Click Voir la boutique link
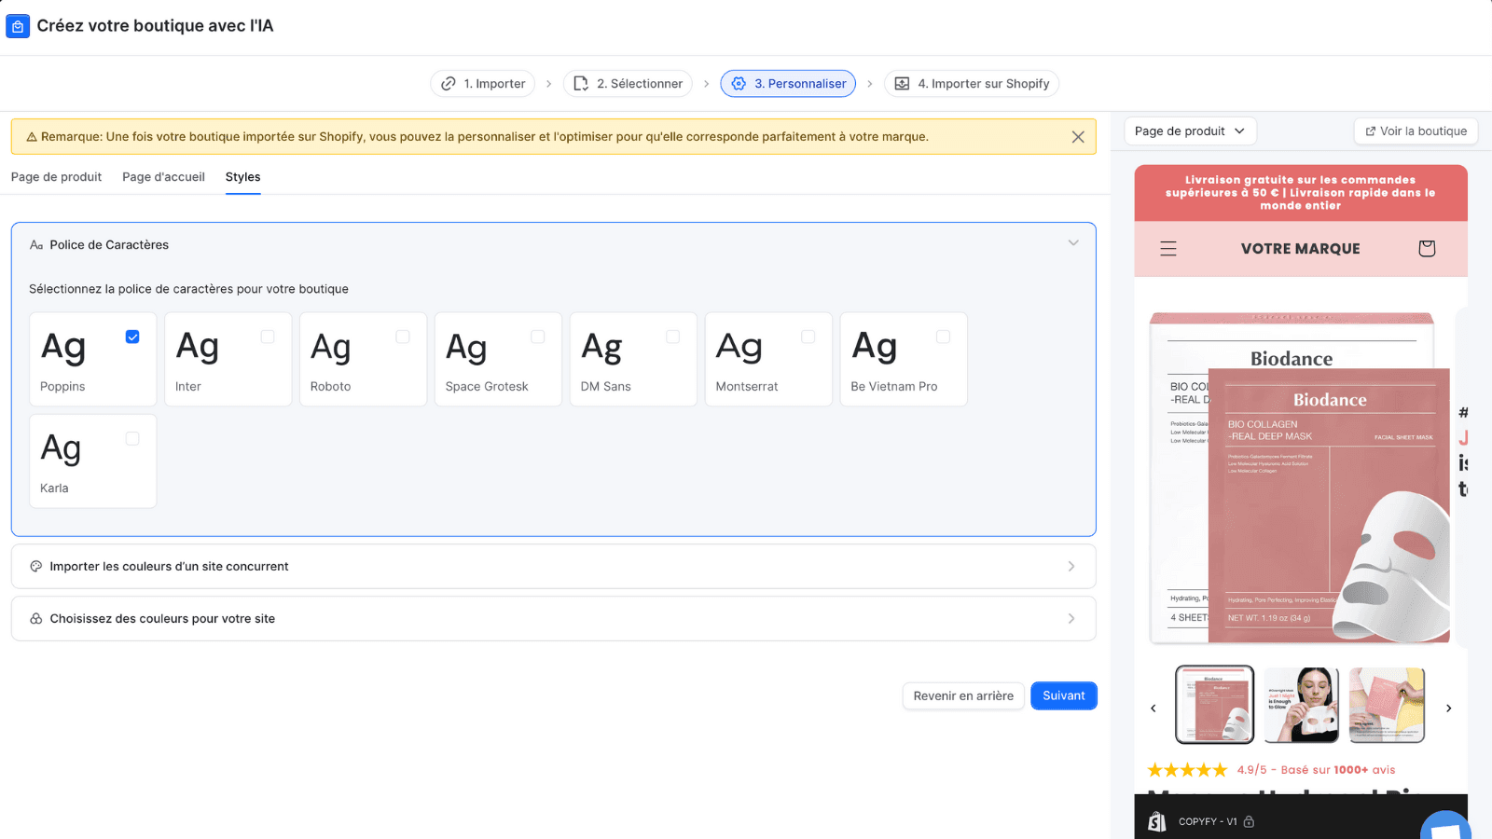This screenshot has height=839, width=1492. [x=1416, y=131]
